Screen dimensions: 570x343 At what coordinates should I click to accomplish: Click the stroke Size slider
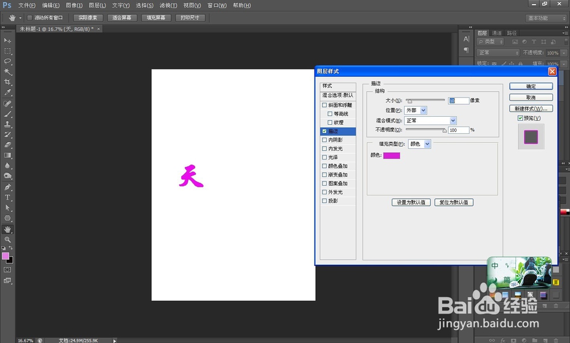click(425, 101)
